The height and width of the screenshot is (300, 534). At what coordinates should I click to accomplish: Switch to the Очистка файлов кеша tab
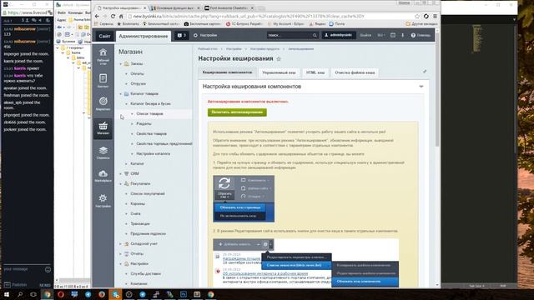coord(355,72)
